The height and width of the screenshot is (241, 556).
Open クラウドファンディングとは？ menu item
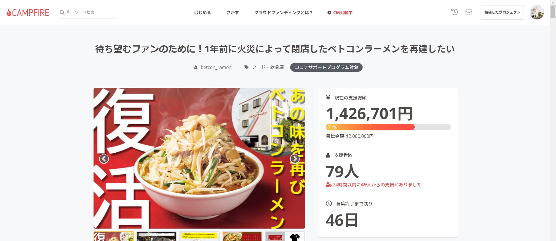(x=284, y=12)
